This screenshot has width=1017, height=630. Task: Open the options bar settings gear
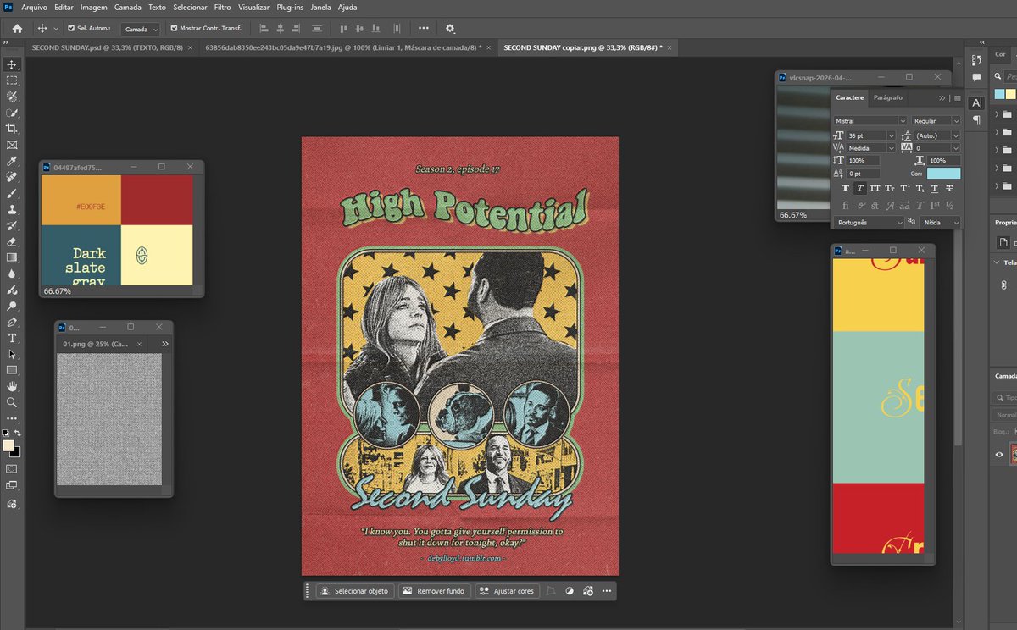(450, 28)
